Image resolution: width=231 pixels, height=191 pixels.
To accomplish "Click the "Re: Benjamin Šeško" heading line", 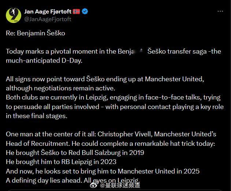I will (36, 33).
